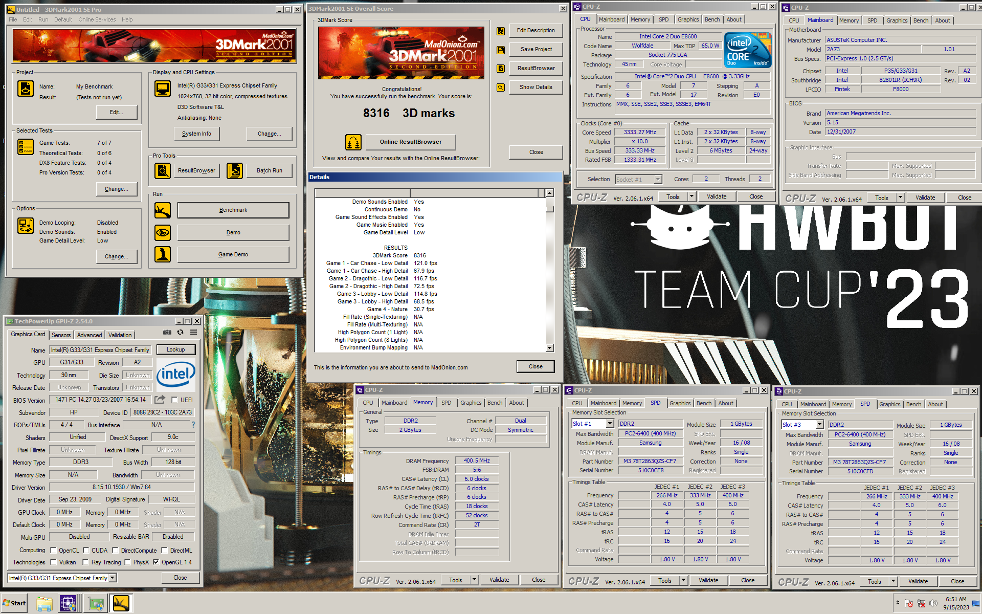The width and height of the screenshot is (982, 614).
Task: Open Bench tab in CPU-Z Memory window
Action: pyautogui.click(x=495, y=403)
